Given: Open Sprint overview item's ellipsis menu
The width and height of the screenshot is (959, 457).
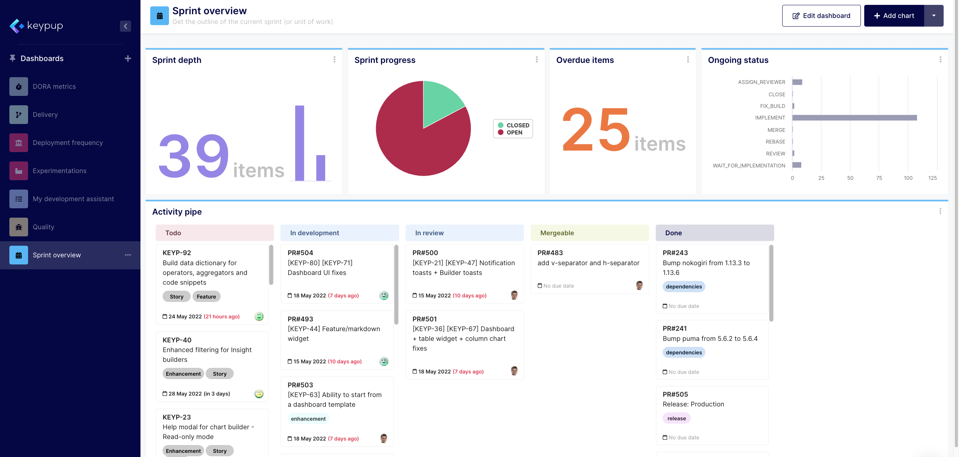Looking at the screenshot, I should [128, 255].
